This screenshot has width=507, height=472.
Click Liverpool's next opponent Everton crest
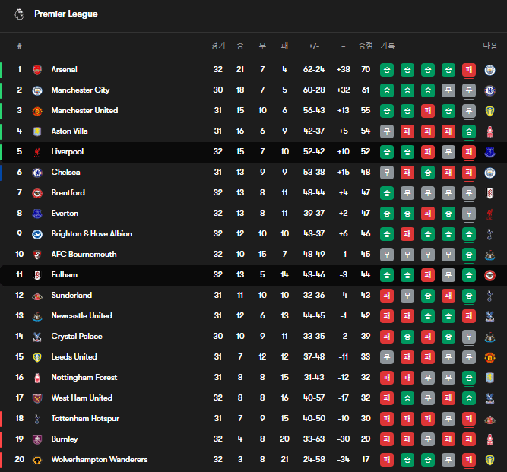pos(490,152)
